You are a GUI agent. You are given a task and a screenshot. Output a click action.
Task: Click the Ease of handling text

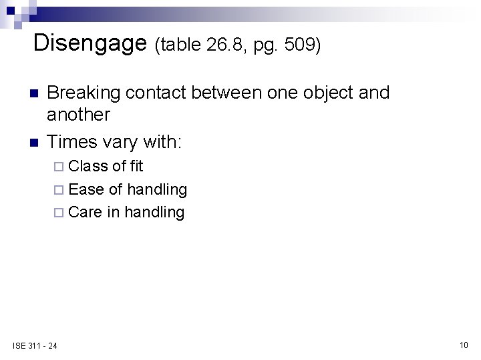coord(128,190)
